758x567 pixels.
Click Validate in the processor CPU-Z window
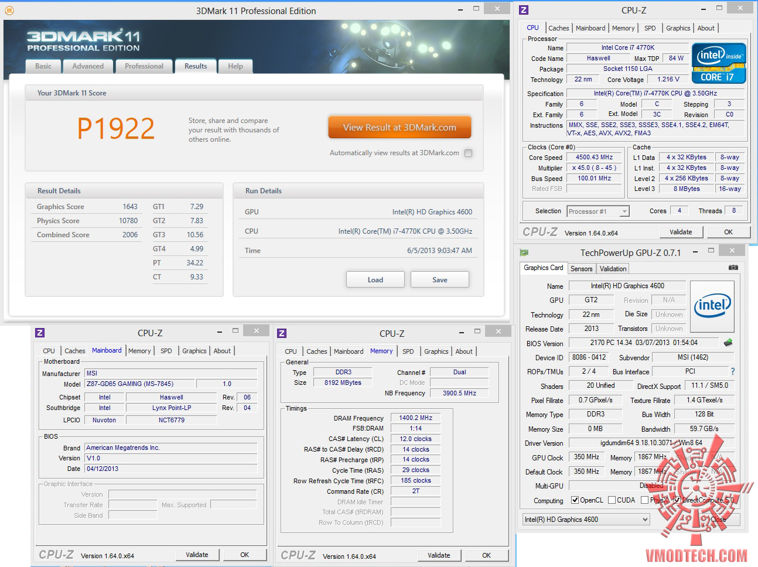pyautogui.click(x=681, y=232)
